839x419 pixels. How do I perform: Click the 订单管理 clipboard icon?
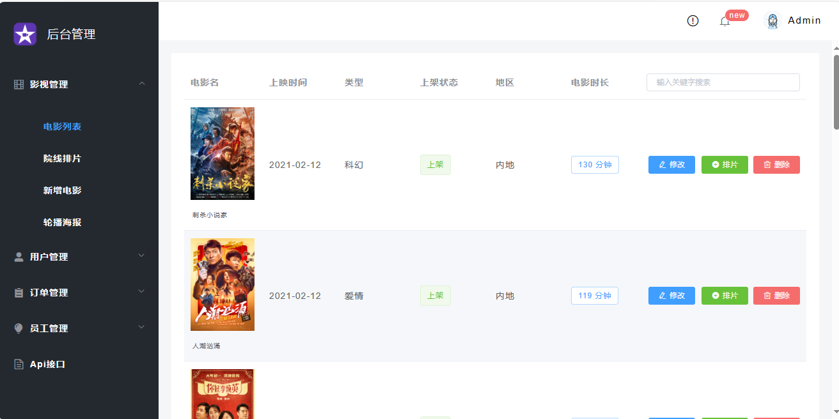(19, 293)
